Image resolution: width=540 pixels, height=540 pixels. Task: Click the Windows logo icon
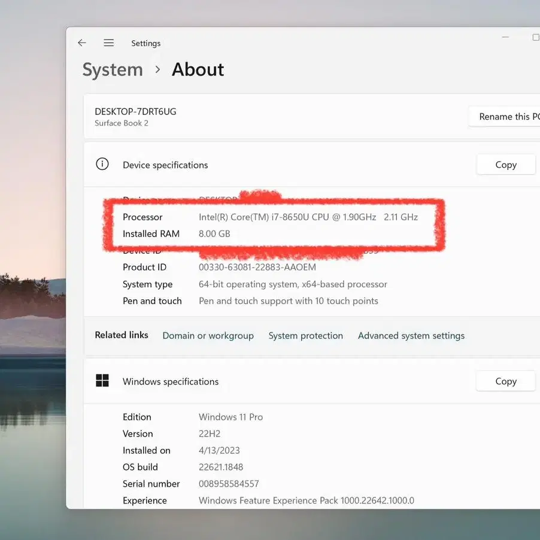102,381
